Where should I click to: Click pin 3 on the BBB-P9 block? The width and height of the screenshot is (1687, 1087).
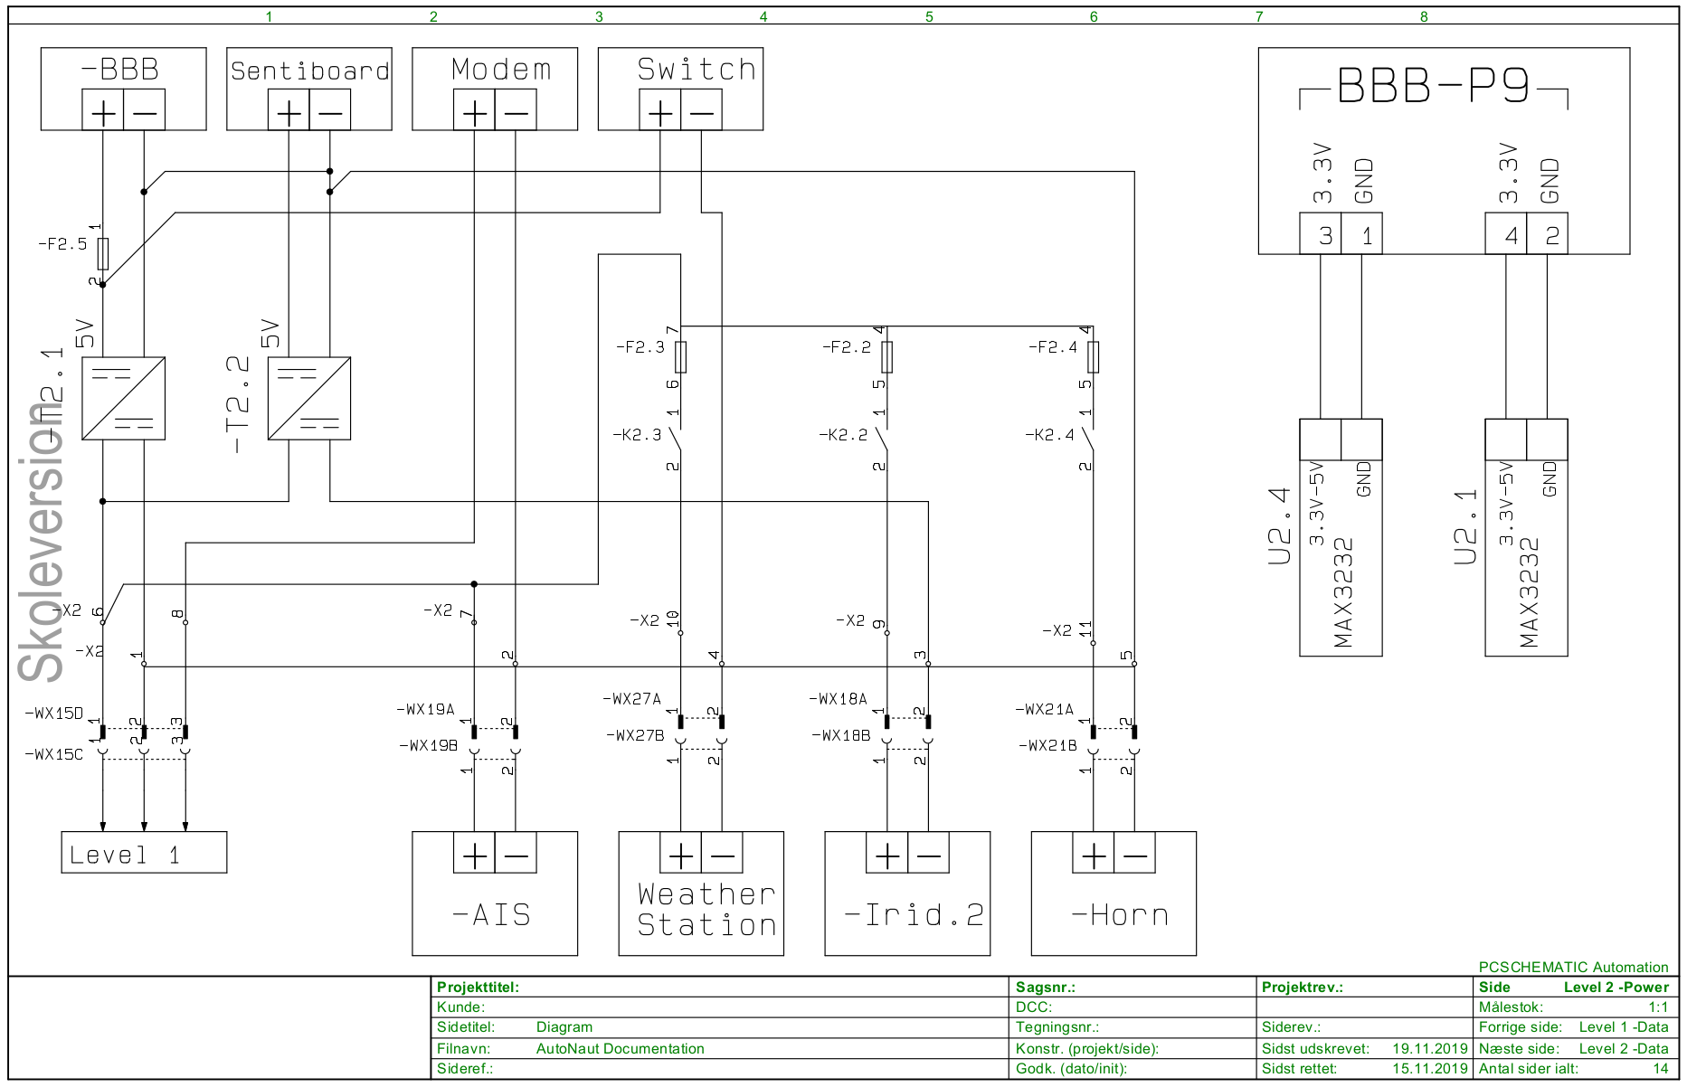(x=1321, y=234)
